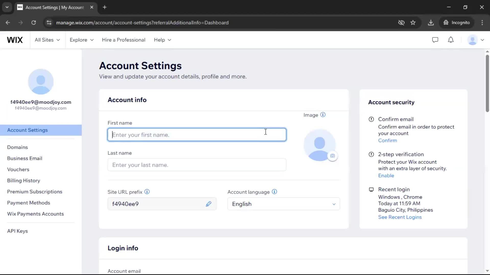Open the Incognito indicator
The image size is (490, 275).
click(457, 23)
